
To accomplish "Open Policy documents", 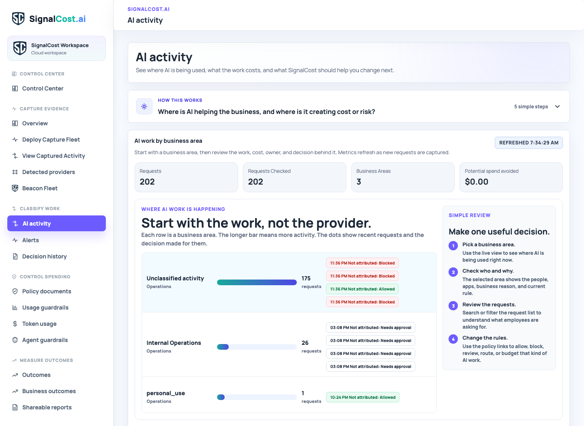I will coord(56,291).
